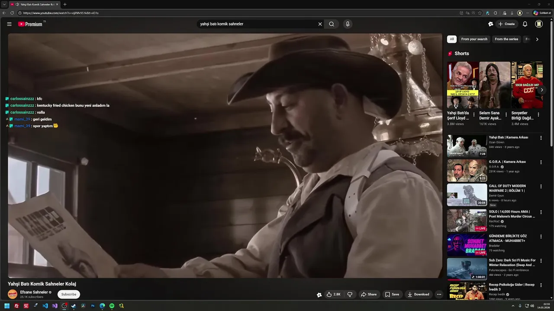The width and height of the screenshot is (554, 311).
Task: Open the YouTube hamburger guide menu
Action: (x=9, y=24)
